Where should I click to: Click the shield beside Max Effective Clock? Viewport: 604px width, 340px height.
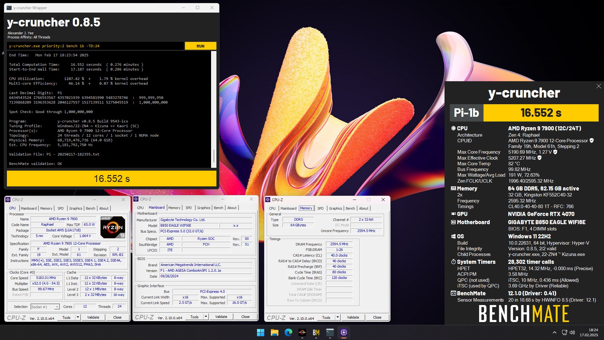[x=540, y=158]
